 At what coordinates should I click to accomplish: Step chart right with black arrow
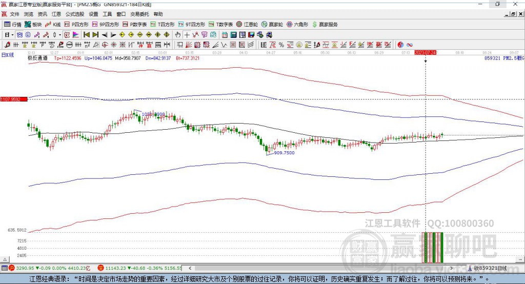113,35
